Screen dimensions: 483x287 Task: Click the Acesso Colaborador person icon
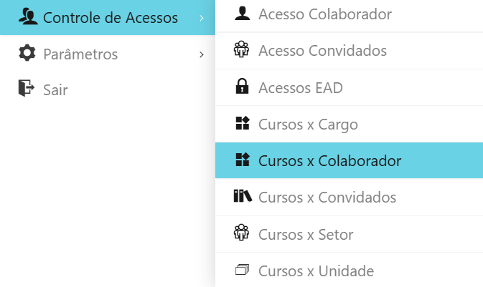click(243, 14)
